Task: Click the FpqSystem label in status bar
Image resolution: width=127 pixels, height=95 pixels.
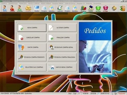Action: [122, 93]
